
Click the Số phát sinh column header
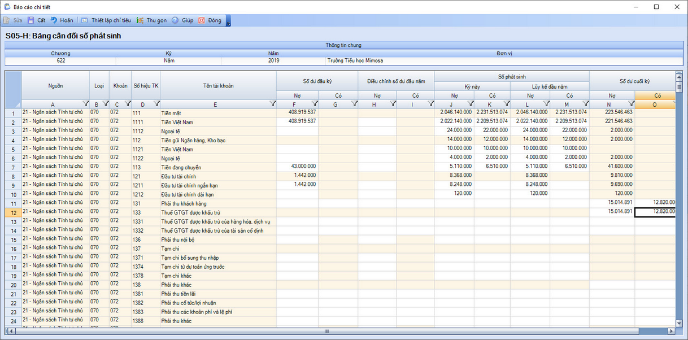pos(511,76)
